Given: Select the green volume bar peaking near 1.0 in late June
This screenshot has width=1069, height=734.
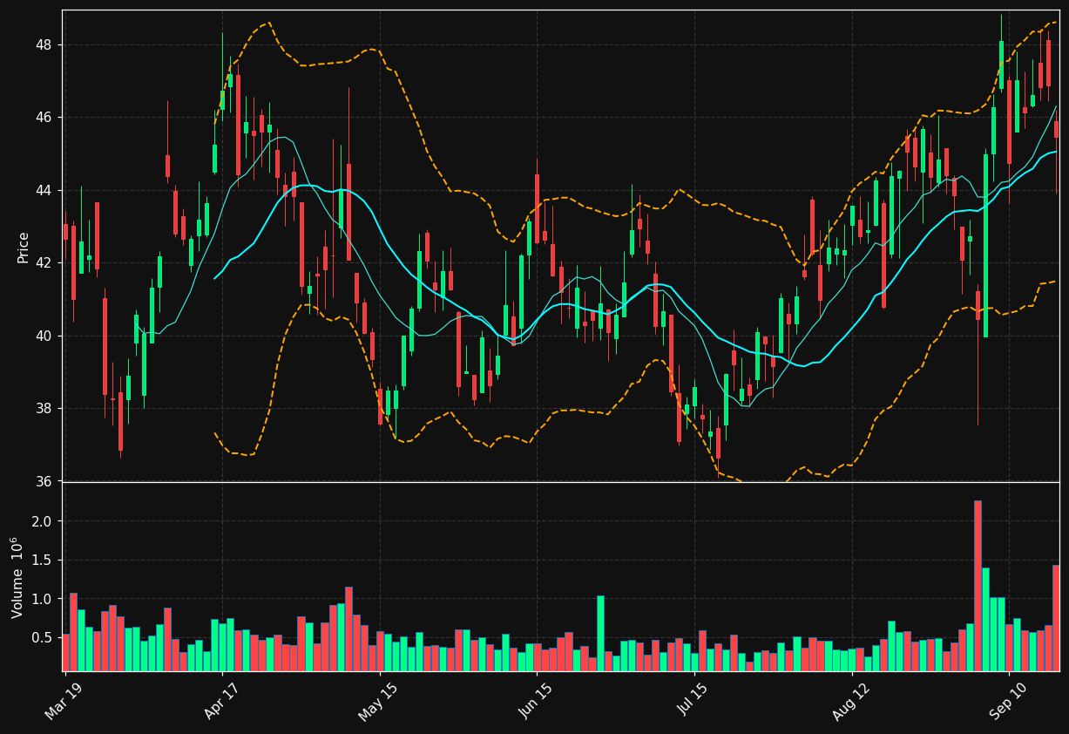Looking at the screenshot, I should (x=600, y=634).
